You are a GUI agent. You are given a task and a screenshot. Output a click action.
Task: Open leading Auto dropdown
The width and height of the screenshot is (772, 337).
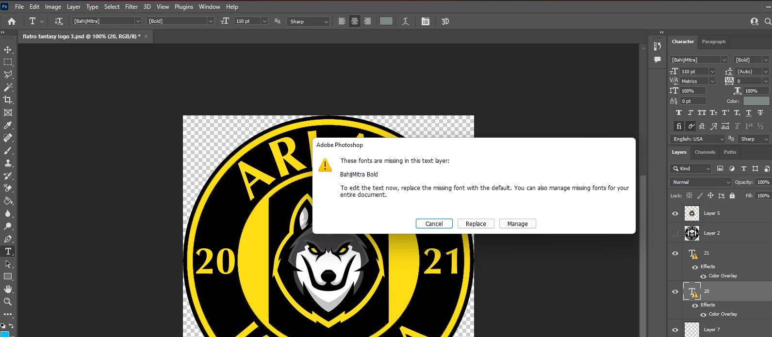(765, 71)
